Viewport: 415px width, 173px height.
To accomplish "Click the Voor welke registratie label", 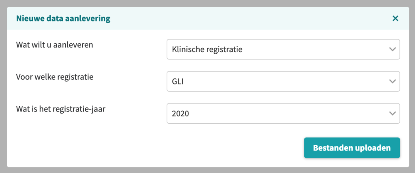I will (x=55, y=77).
